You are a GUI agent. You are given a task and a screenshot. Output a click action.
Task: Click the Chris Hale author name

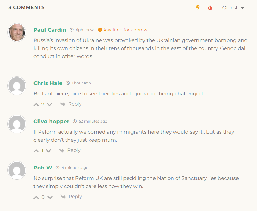point(48,83)
